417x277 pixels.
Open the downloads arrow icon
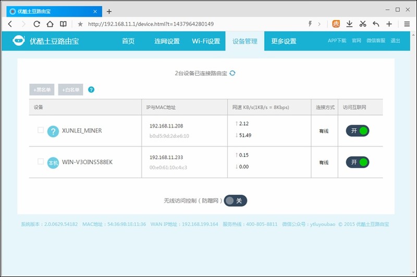click(x=349, y=24)
